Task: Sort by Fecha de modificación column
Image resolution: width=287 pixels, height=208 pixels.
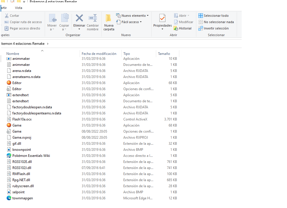Action: pyautogui.click(x=99, y=54)
